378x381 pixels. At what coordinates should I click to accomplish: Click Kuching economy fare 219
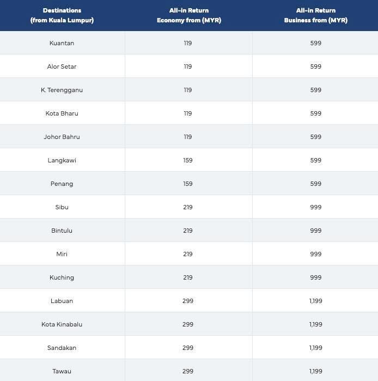point(188,277)
